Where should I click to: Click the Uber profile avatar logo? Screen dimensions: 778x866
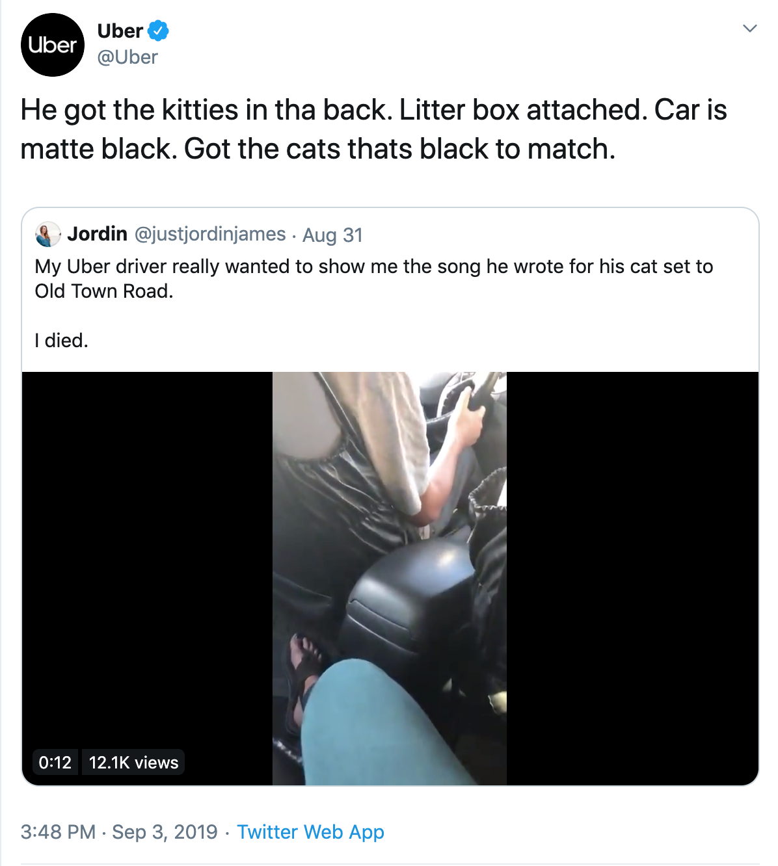click(52, 45)
